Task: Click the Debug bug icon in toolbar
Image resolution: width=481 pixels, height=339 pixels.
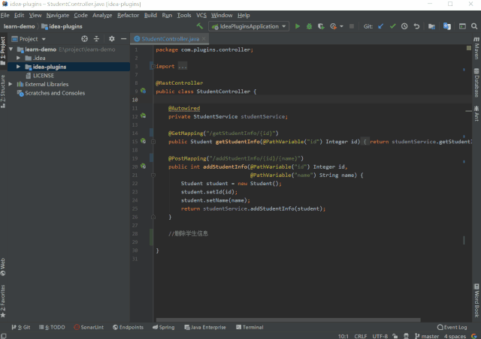Action: (310, 26)
